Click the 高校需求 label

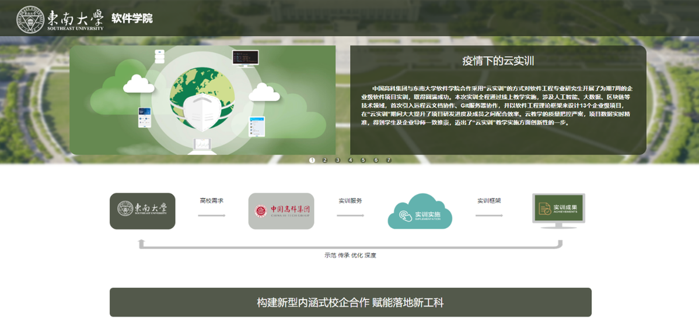[x=211, y=201]
